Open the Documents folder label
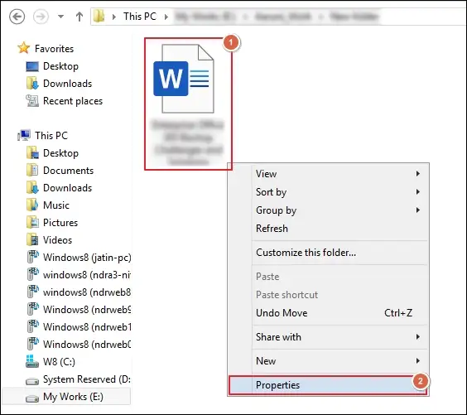The height and width of the screenshot is (415, 467). (x=68, y=171)
